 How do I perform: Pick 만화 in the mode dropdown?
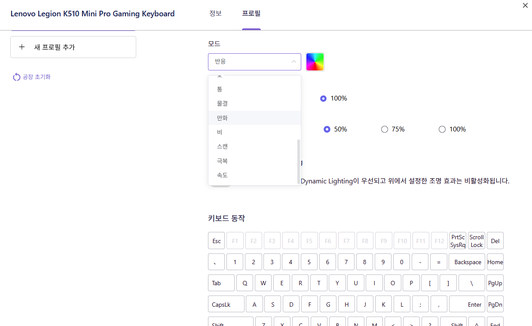tap(254, 118)
